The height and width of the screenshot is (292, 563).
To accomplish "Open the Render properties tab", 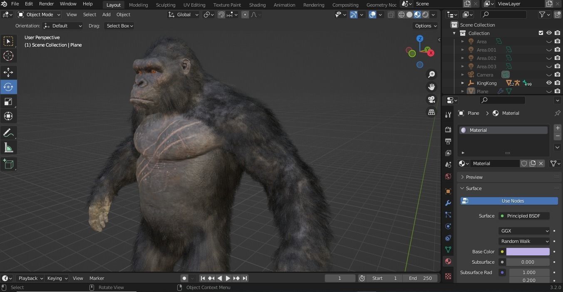I will (448, 130).
